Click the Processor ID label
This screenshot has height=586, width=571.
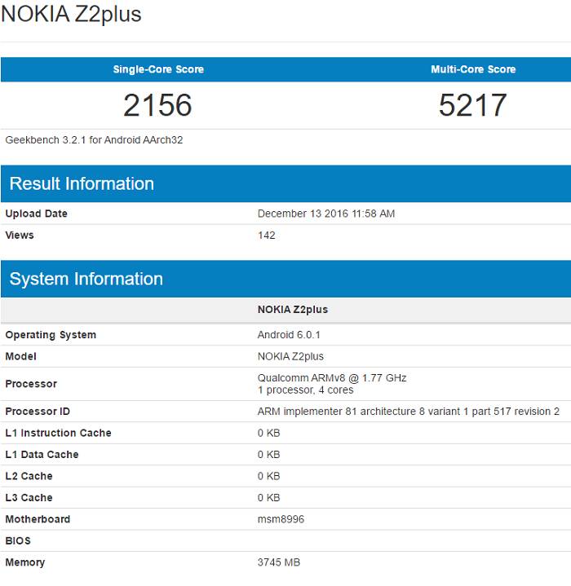(38, 412)
